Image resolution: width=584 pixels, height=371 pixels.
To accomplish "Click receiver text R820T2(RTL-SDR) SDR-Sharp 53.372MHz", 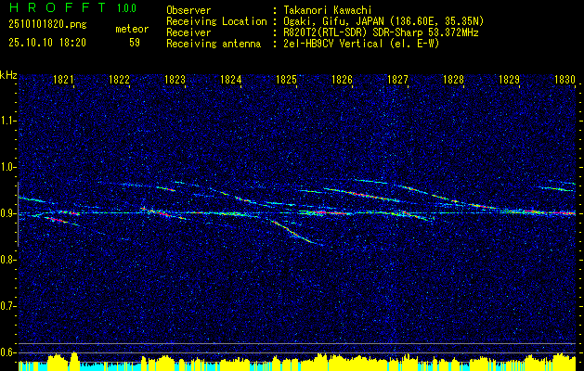I will click(x=381, y=32).
